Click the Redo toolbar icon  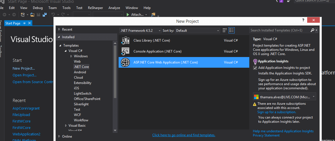pyautogui.click(x=63, y=15)
